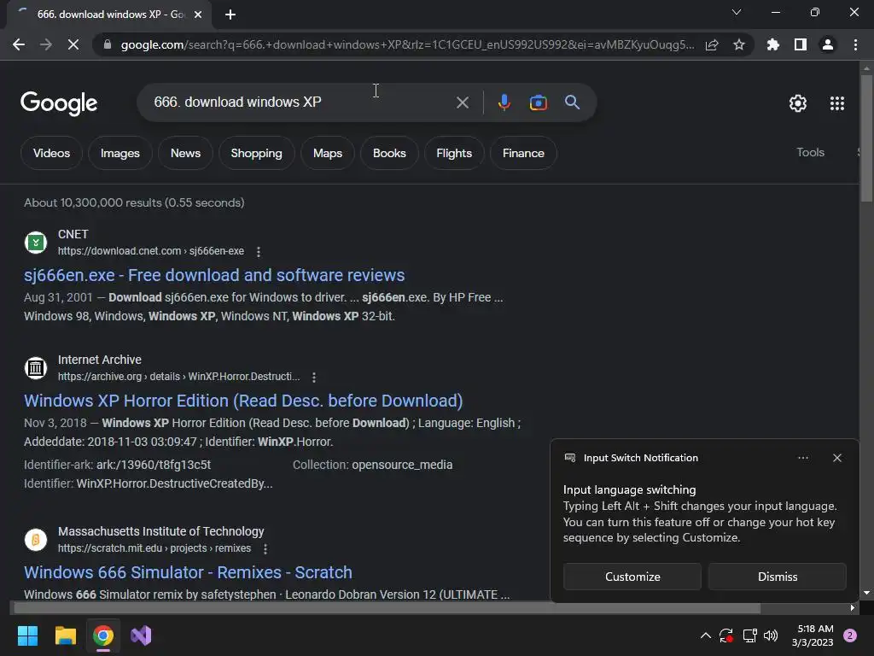Screen dimensions: 874x656
Task: Click the Chrome taskbar icon
Action: tap(103, 635)
